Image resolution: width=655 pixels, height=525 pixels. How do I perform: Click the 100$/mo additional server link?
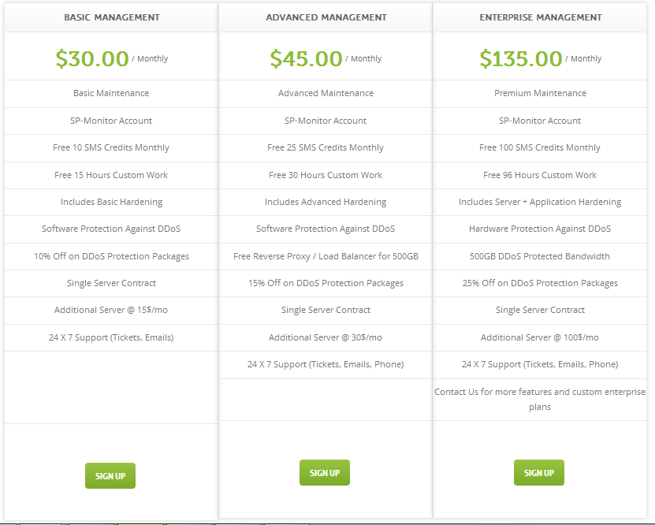coord(581,337)
